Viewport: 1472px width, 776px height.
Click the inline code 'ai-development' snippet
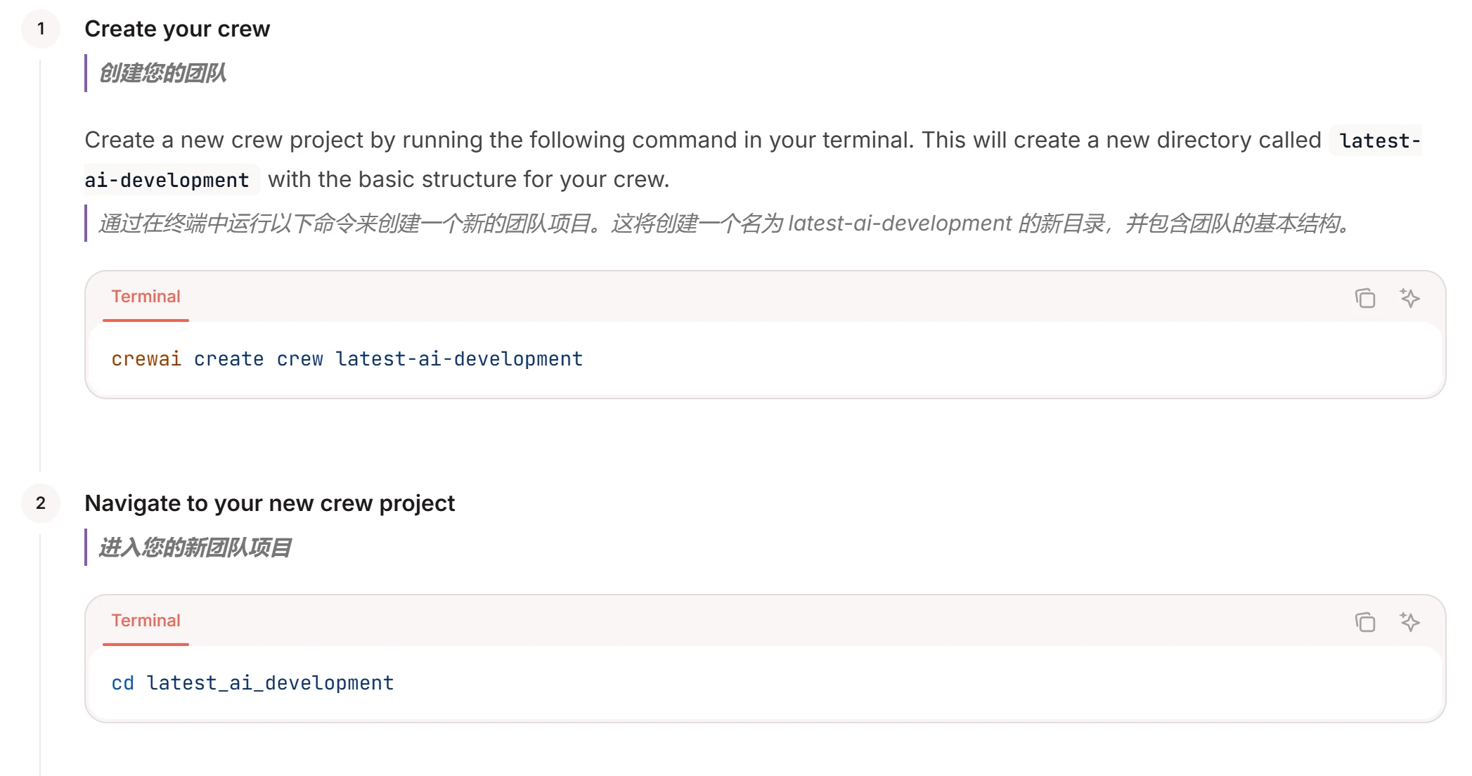click(167, 180)
